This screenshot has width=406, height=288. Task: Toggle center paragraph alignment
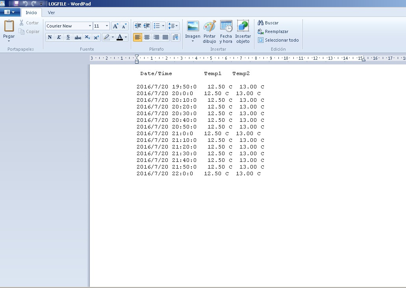146,37
